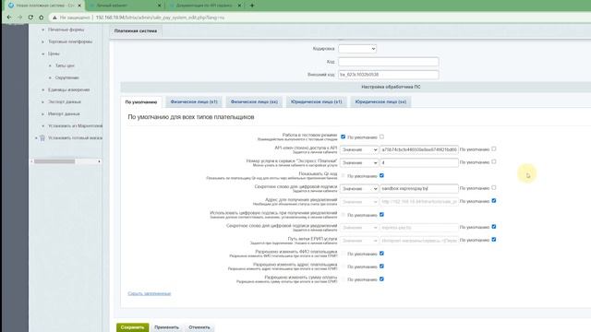591x332 pixels.
Task: Expand the Торговые платформы tree node
Action: pos(43,41)
